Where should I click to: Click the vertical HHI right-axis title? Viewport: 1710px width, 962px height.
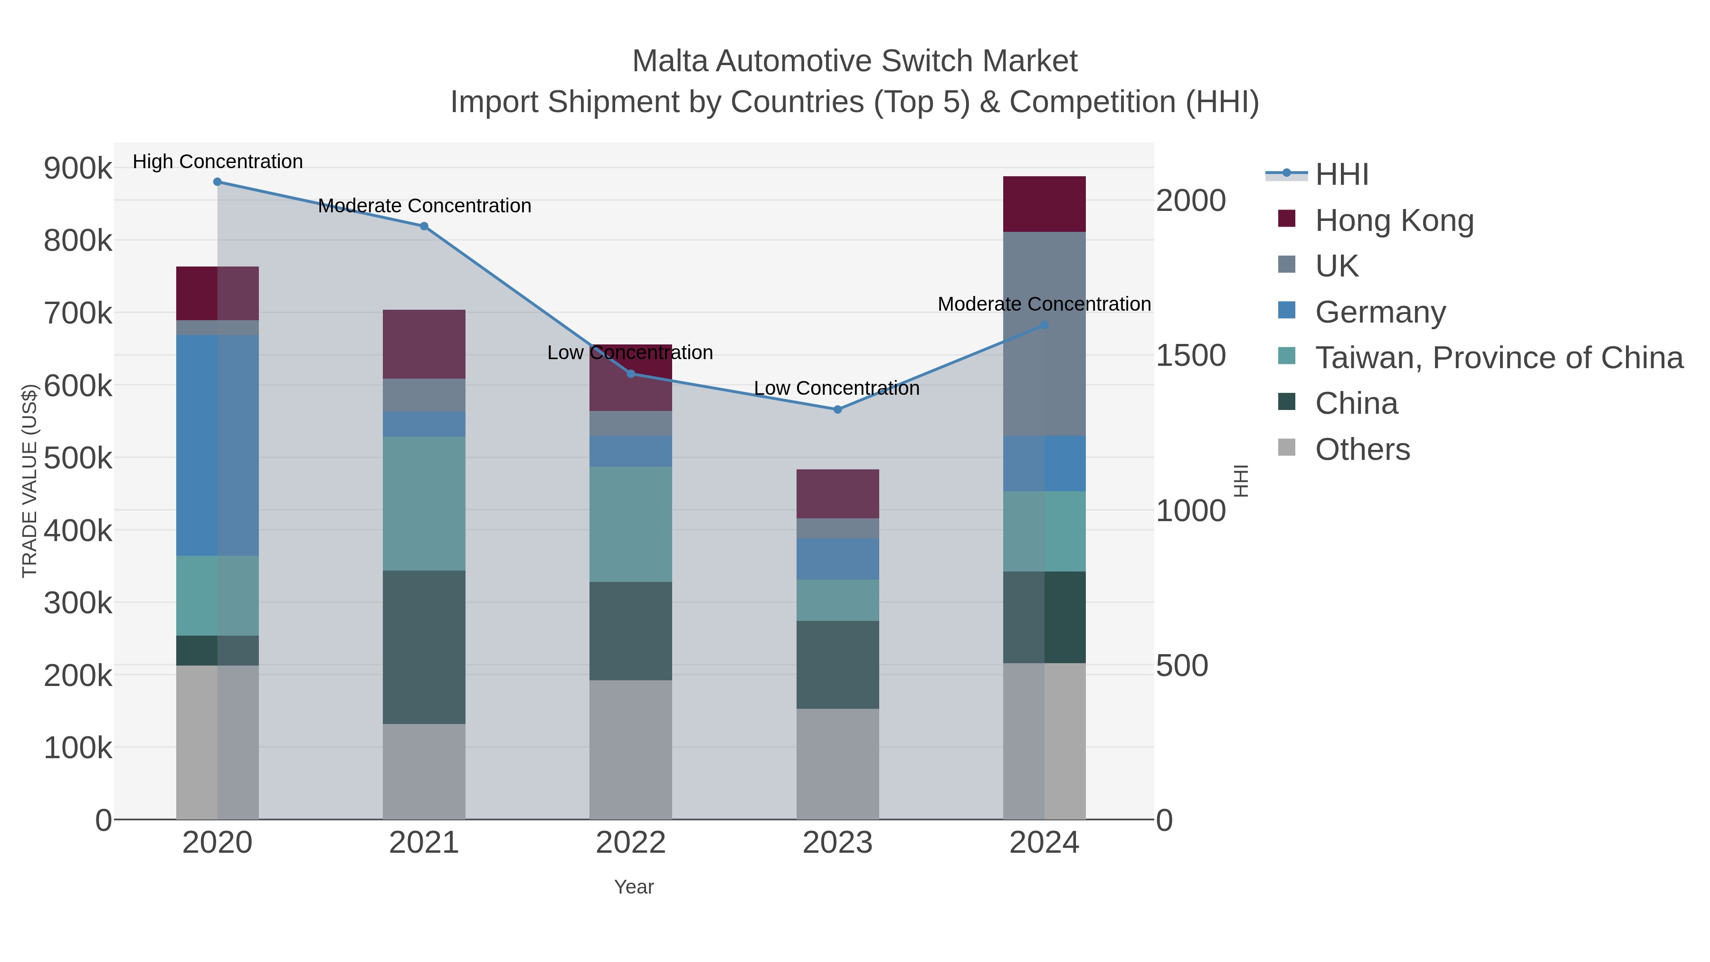[x=1241, y=481]
